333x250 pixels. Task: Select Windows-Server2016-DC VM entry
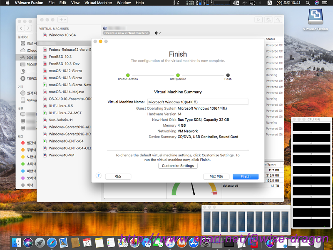point(67,134)
